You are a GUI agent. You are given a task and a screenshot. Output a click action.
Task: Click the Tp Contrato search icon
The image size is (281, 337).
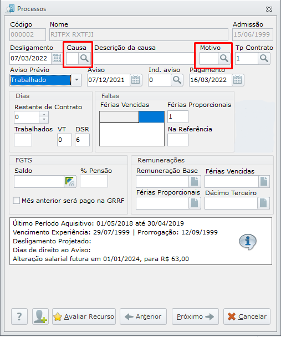coord(264,58)
